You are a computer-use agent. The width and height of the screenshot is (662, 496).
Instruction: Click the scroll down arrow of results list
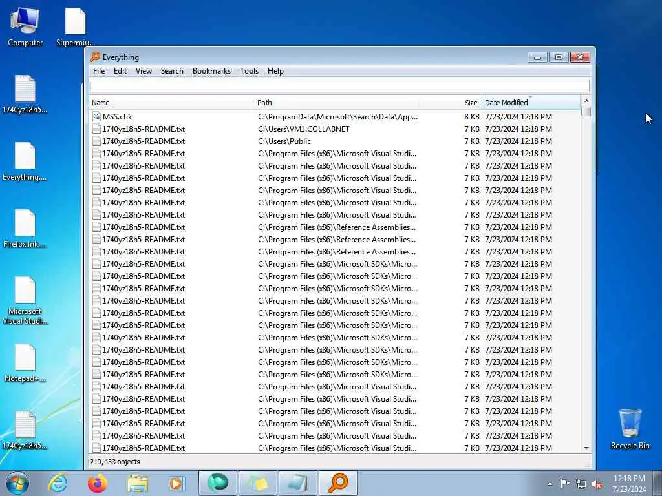coord(586,448)
